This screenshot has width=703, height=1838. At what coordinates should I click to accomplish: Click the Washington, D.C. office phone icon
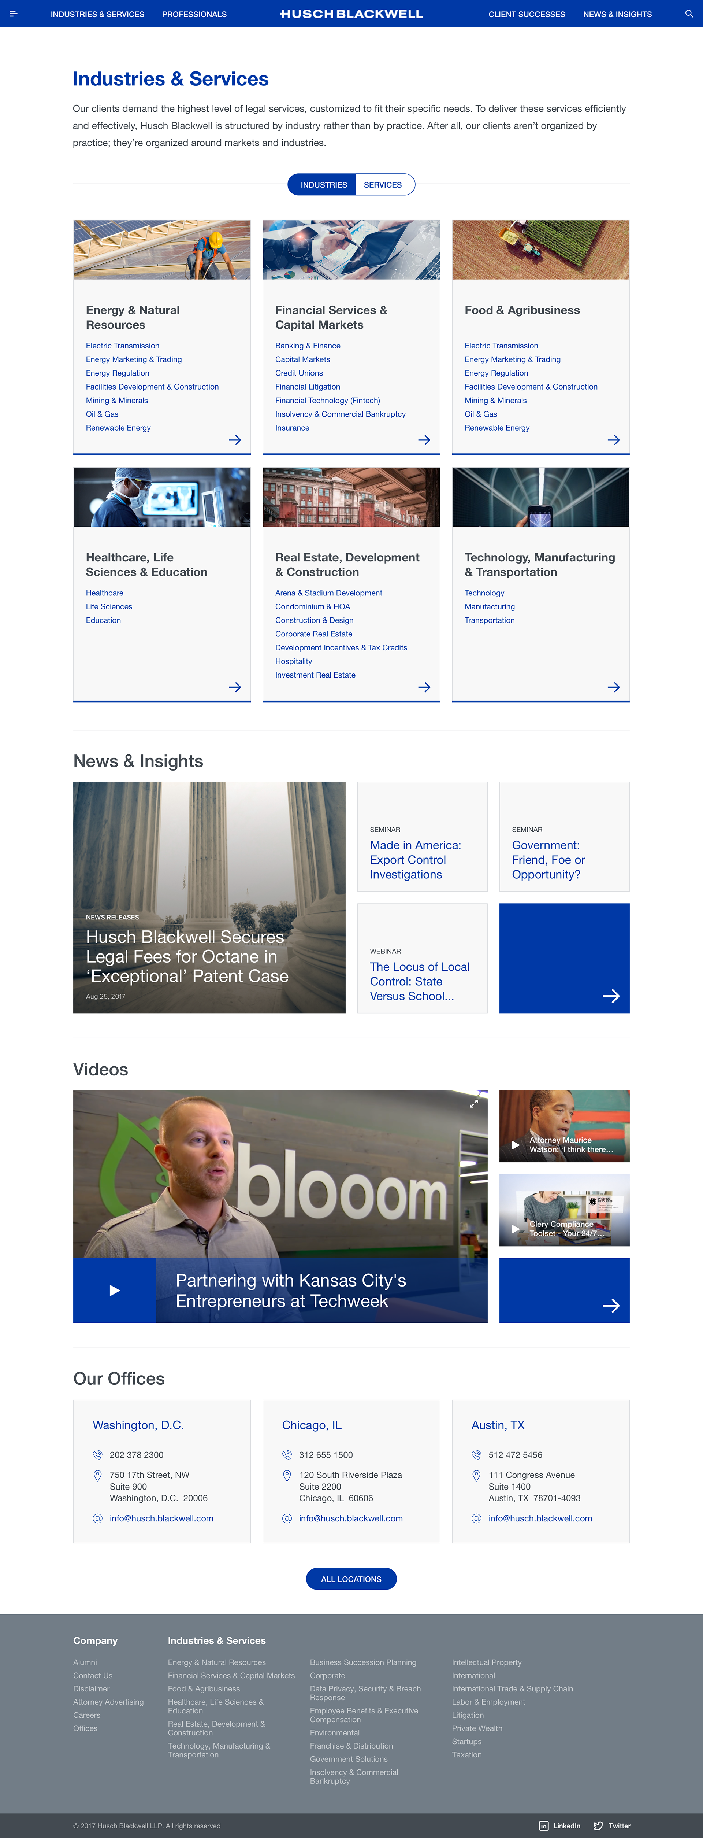(98, 1455)
